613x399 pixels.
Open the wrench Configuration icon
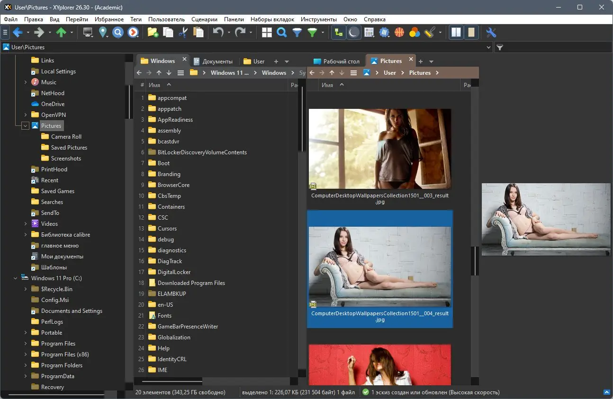tap(491, 32)
